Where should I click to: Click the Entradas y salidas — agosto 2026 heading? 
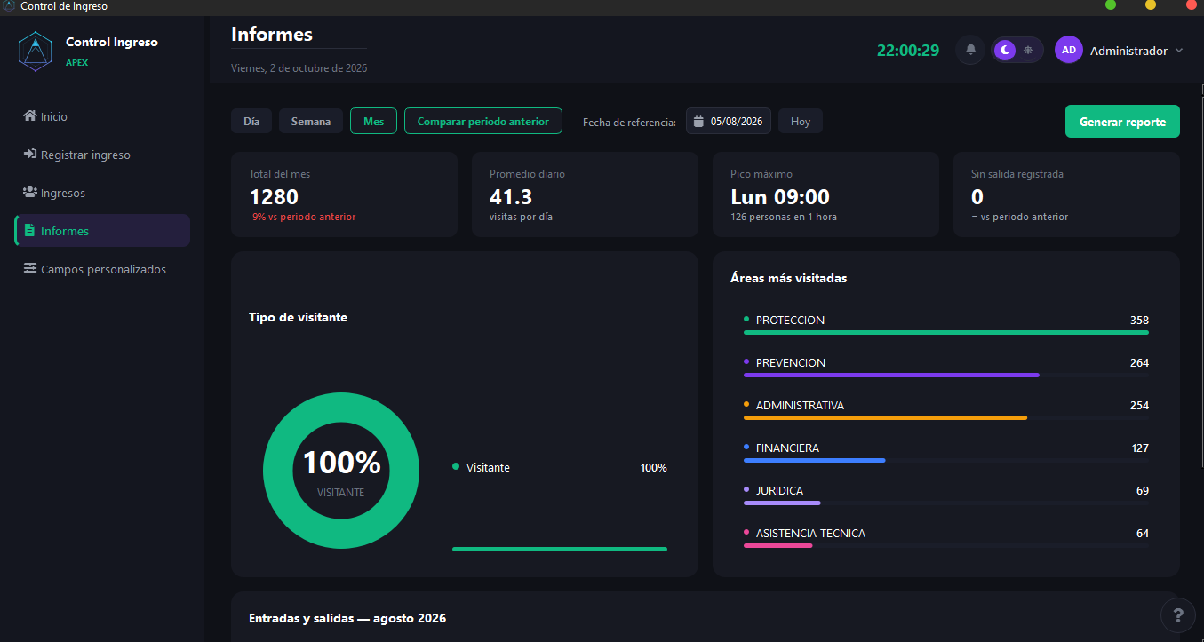coord(347,618)
